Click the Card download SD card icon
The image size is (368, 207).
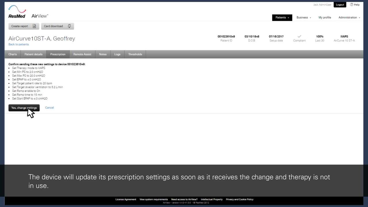pos(69,26)
